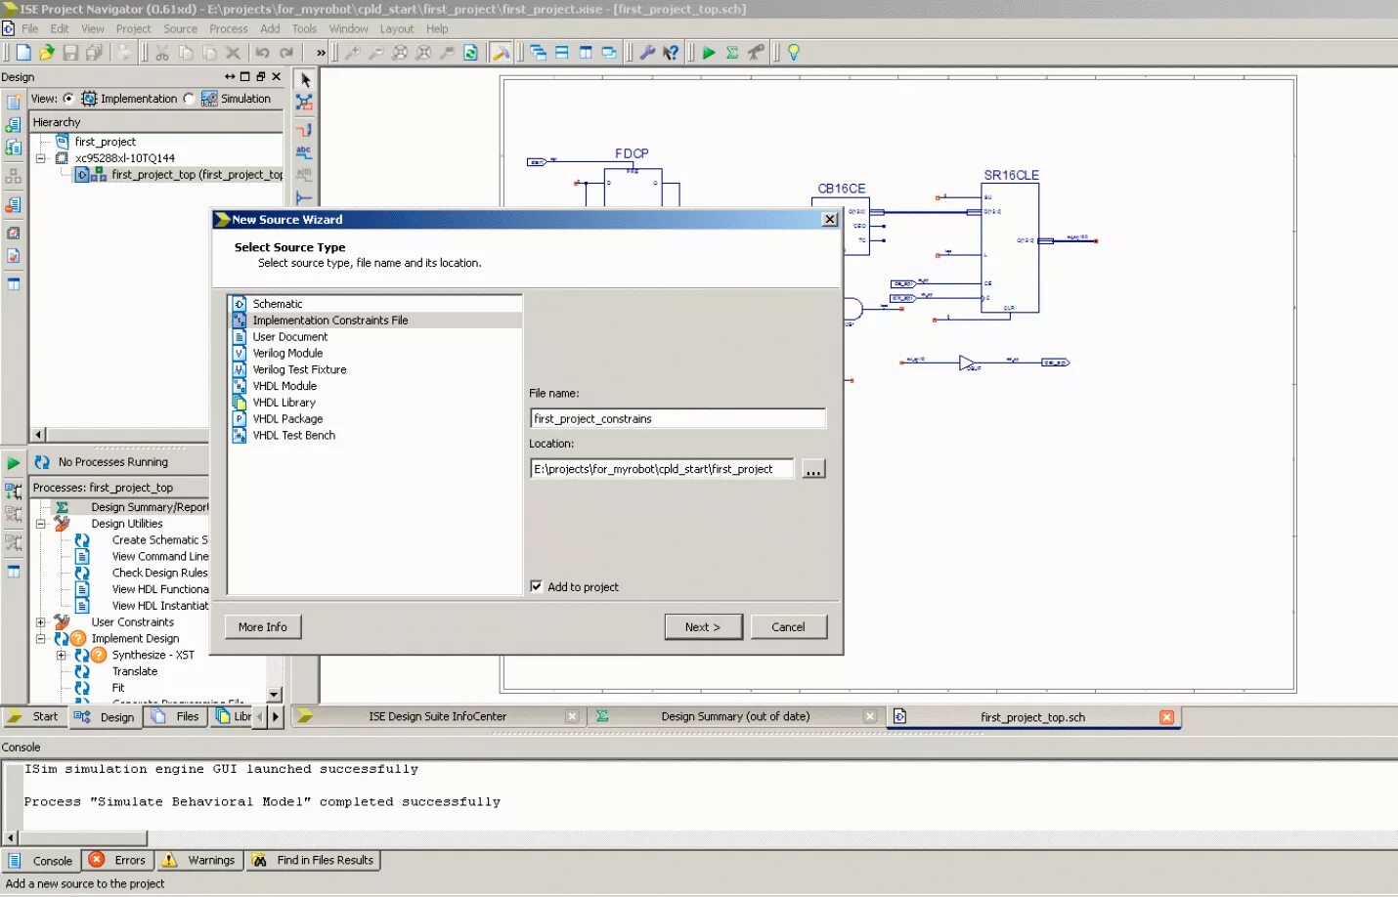Toggle the Add to project checkbox
This screenshot has width=1398, height=897.
click(536, 586)
